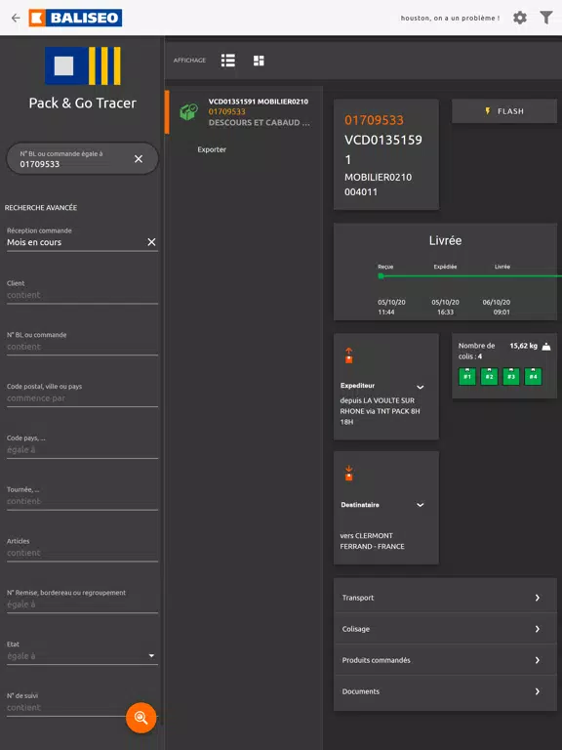Select parcel #3 green package icon

(511, 376)
